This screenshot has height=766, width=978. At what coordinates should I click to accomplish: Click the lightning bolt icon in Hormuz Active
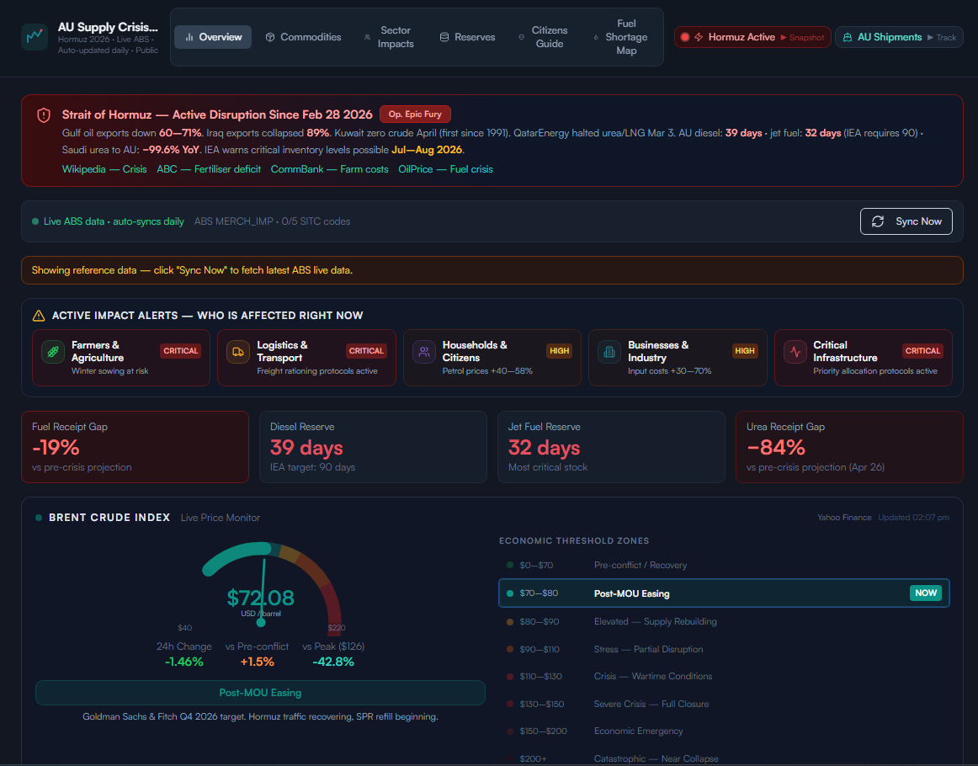699,37
